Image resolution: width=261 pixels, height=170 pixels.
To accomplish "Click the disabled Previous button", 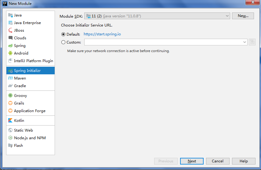I will point(166,161).
